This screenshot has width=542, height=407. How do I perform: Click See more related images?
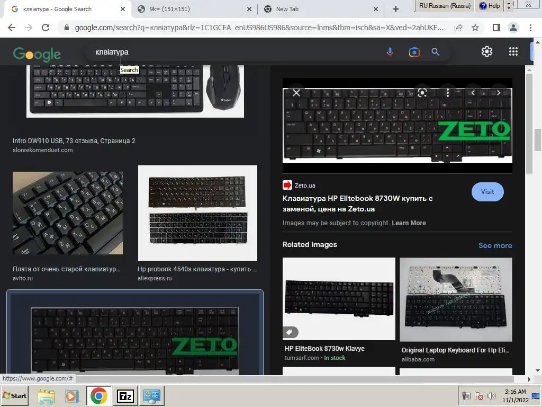(x=495, y=245)
